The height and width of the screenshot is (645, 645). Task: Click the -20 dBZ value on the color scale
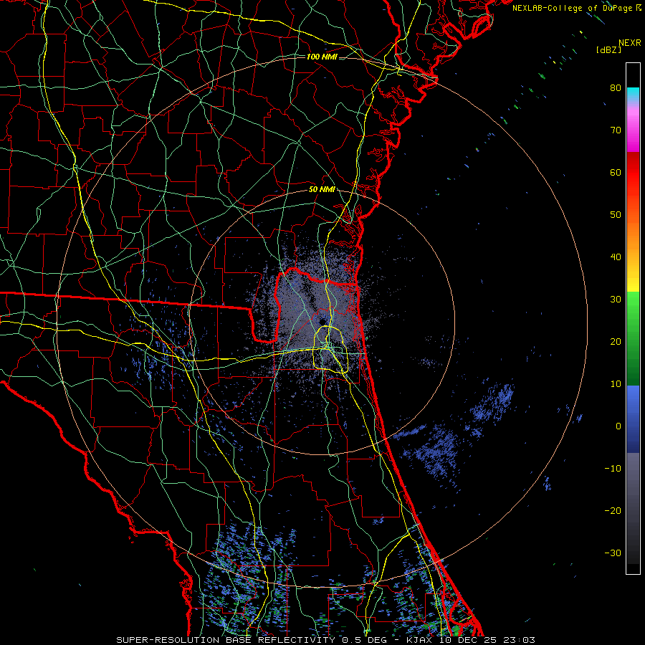[613, 511]
